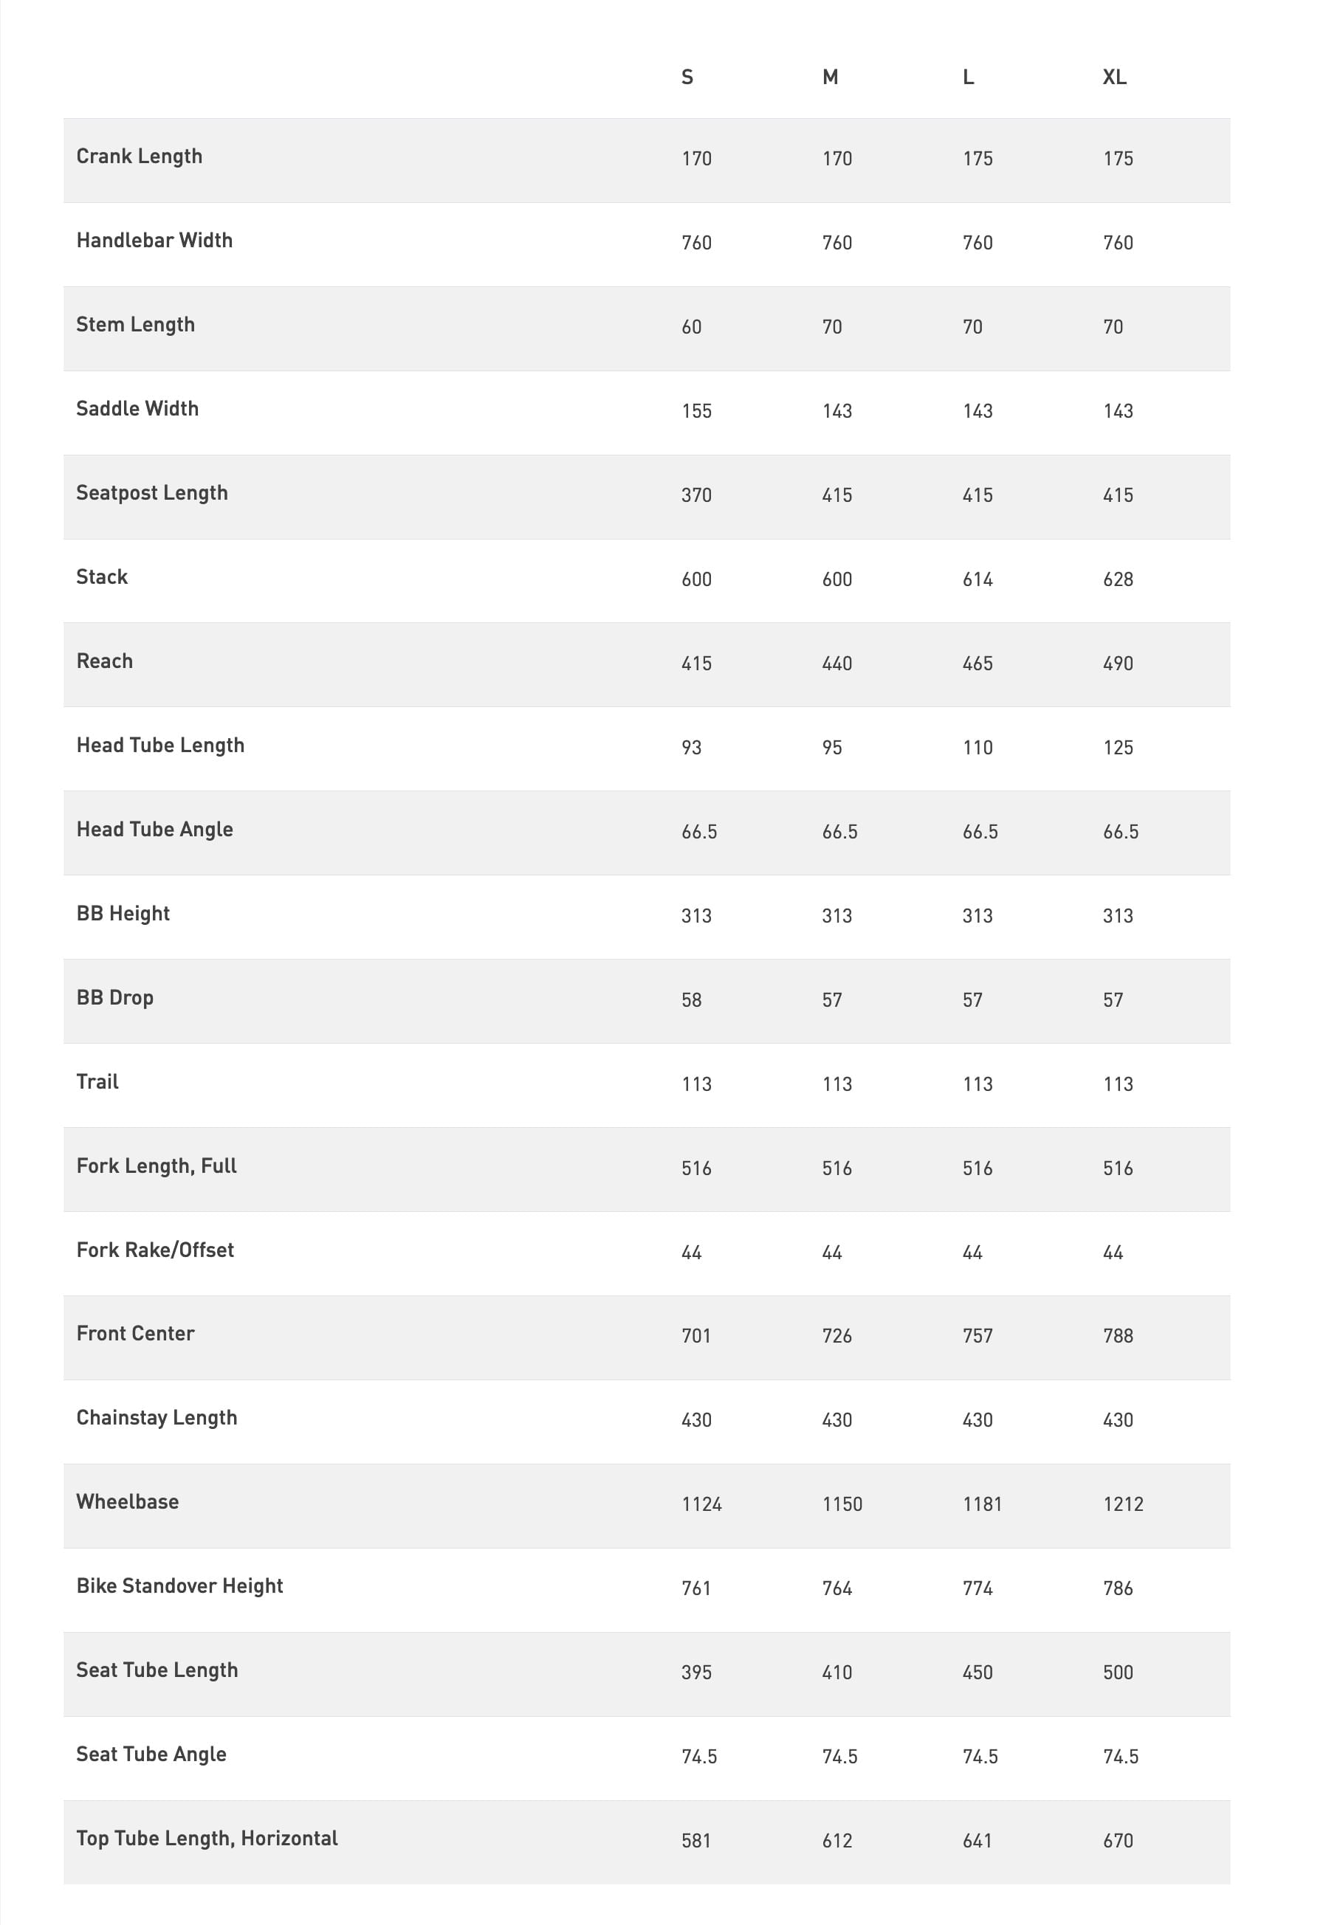Click Top Tube Length, Horizontal label

[207, 1839]
